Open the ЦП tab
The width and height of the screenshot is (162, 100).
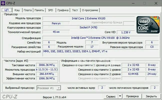click(7, 10)
